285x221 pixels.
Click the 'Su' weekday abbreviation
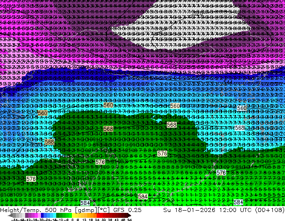point(167,210)
